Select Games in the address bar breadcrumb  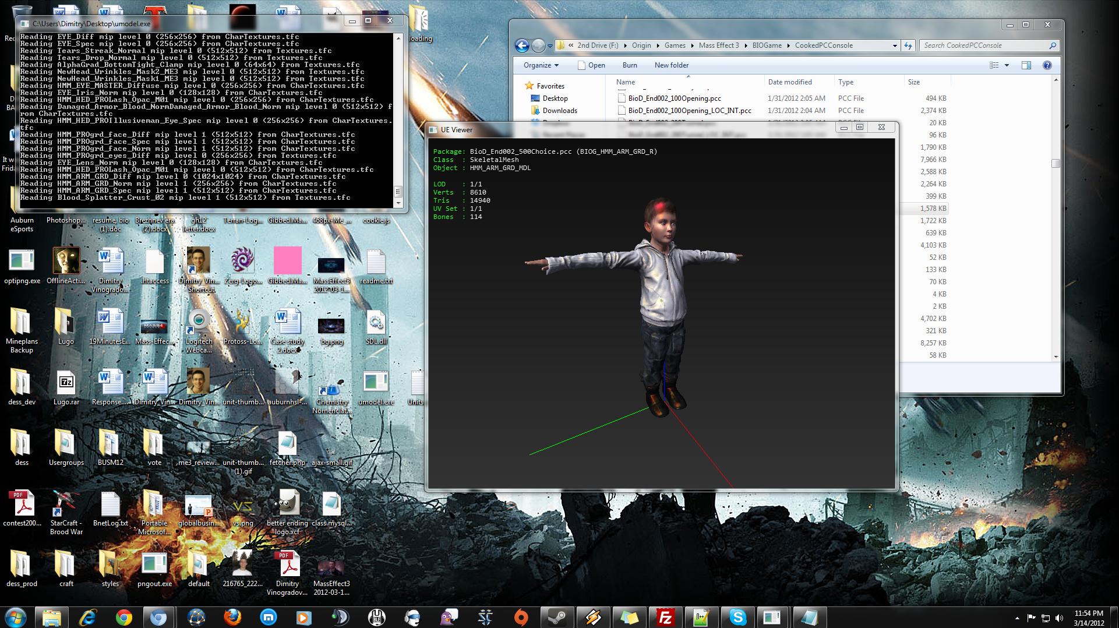tap(675, 45)
